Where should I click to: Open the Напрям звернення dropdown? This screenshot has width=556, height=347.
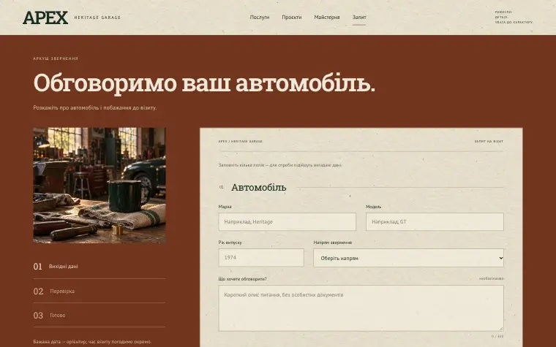point(408,258)
